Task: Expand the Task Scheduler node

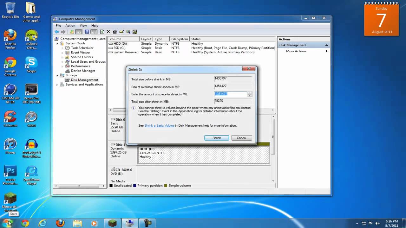Action: [62, 48]
